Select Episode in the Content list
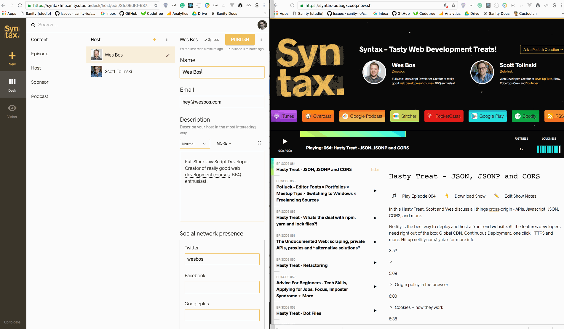Screen dimensions: 564x329 coord(40,54)
